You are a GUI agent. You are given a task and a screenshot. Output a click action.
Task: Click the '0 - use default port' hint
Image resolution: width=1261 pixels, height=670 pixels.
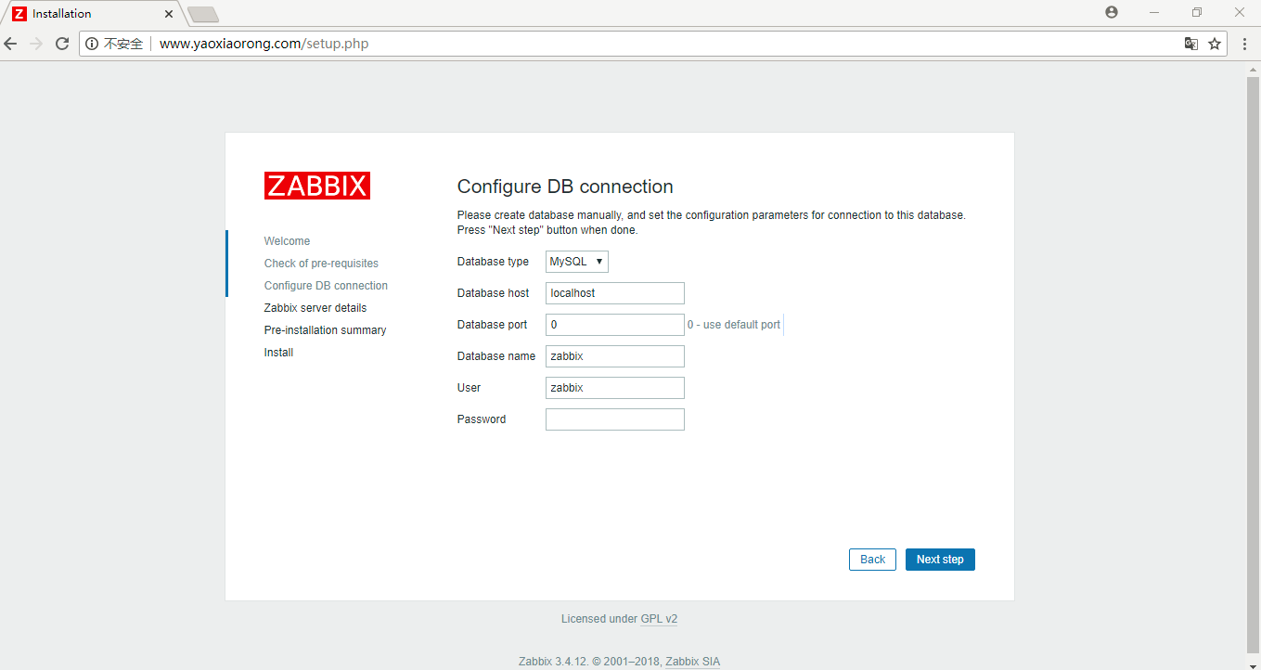(x=734, y=325)
